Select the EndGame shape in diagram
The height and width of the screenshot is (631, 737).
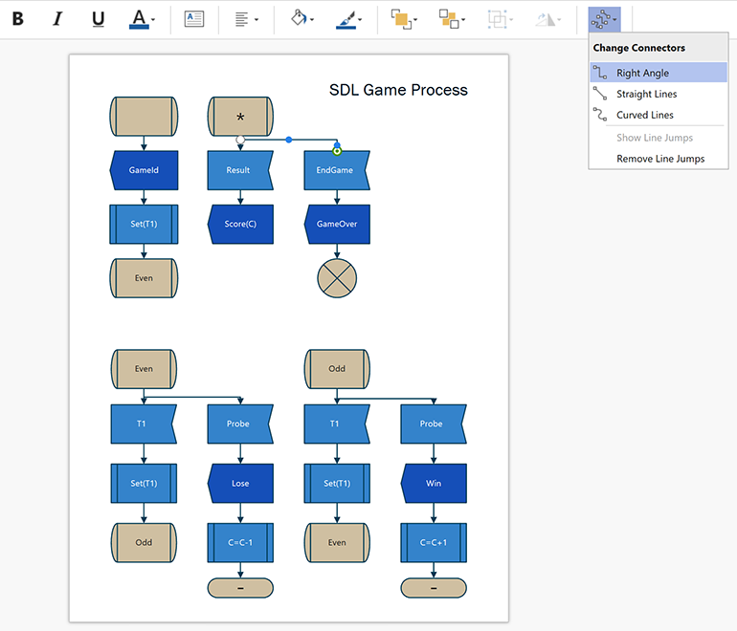pos(336,170)
